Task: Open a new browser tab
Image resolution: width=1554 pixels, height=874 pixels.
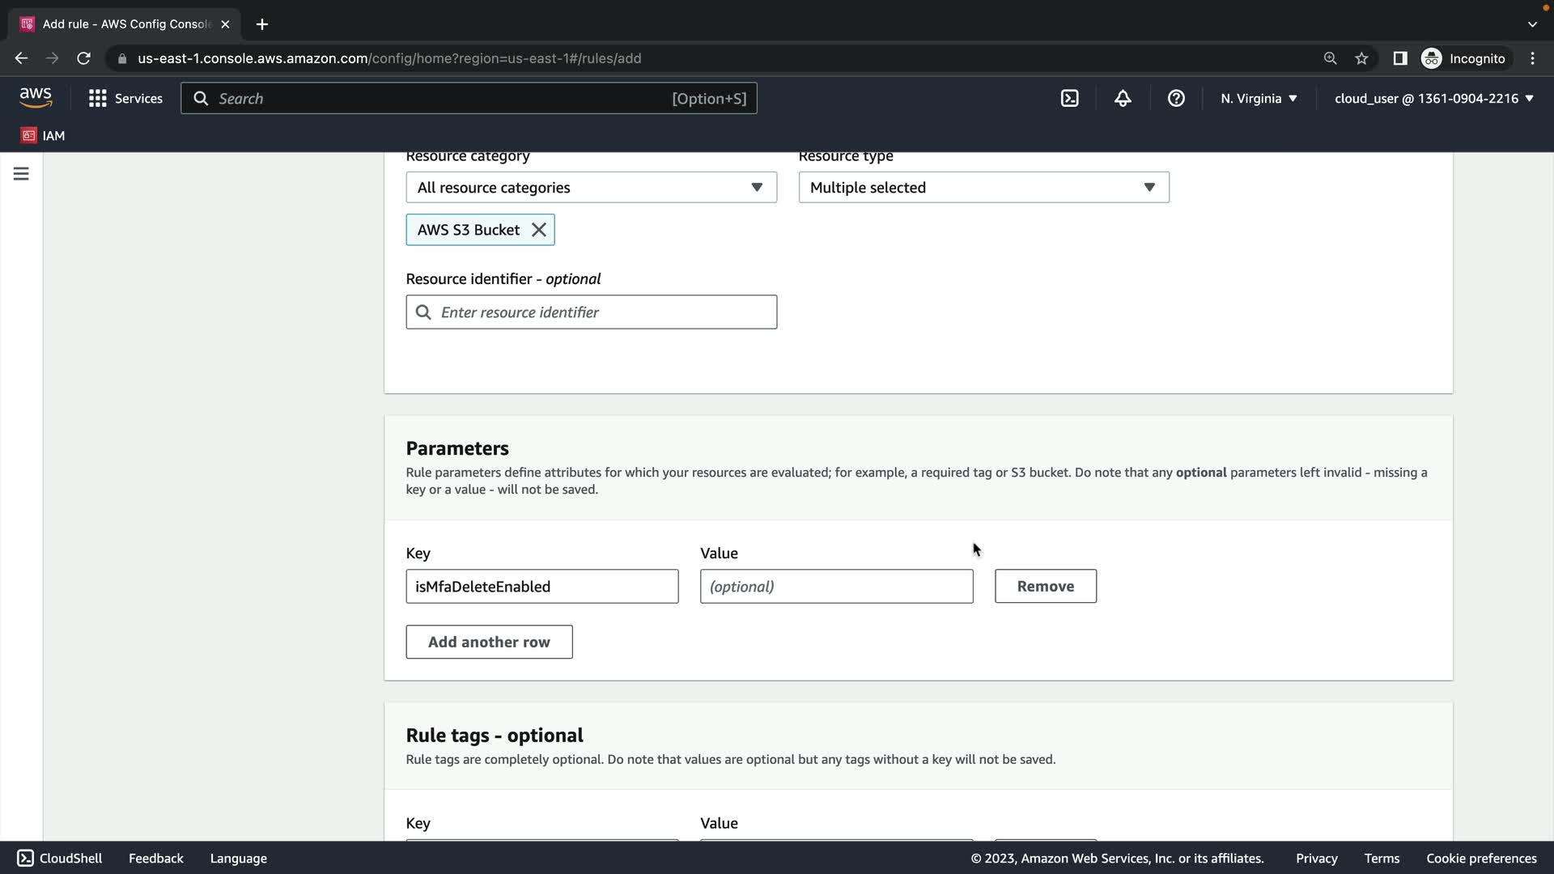Action: click(261, 24)
